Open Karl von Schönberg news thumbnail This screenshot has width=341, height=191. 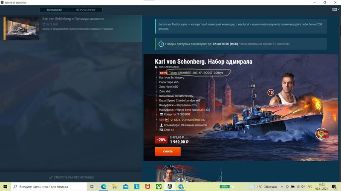[21, 28]
